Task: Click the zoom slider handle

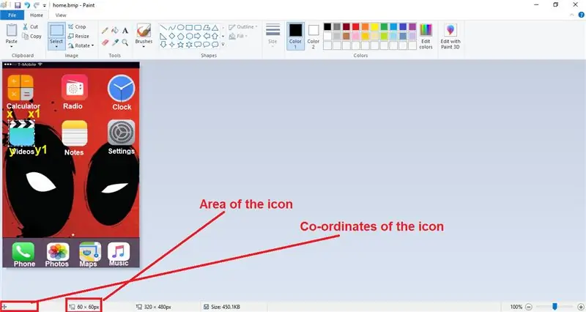Action: tap(555, 306)
